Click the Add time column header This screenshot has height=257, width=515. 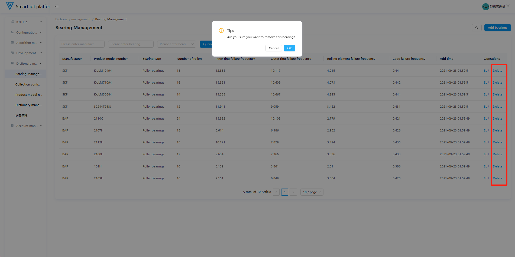click(x=446, y=59)
